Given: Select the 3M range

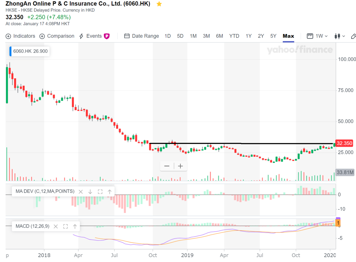Looking at the screenshot, I should 206,36.
